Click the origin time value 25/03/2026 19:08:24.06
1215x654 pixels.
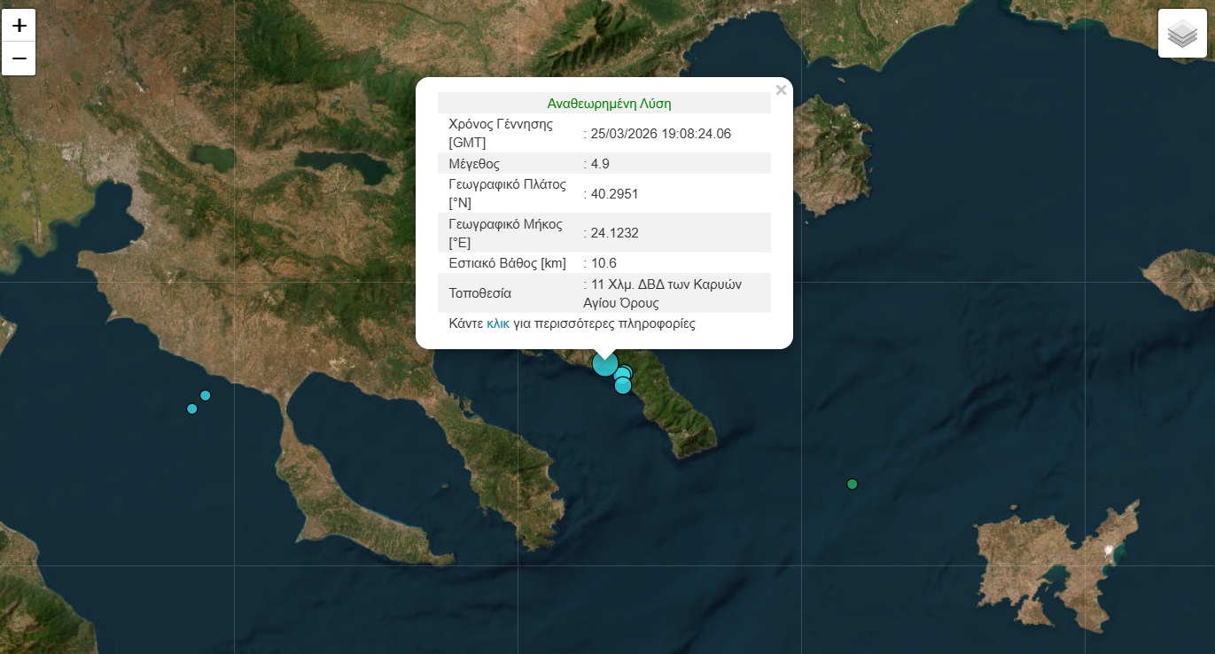660,133
